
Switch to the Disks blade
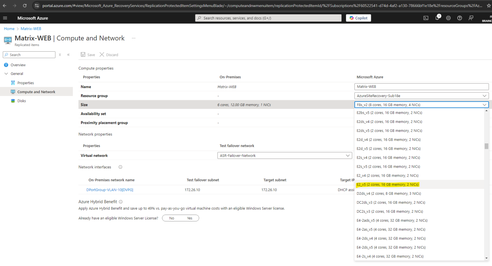(22, 101)
